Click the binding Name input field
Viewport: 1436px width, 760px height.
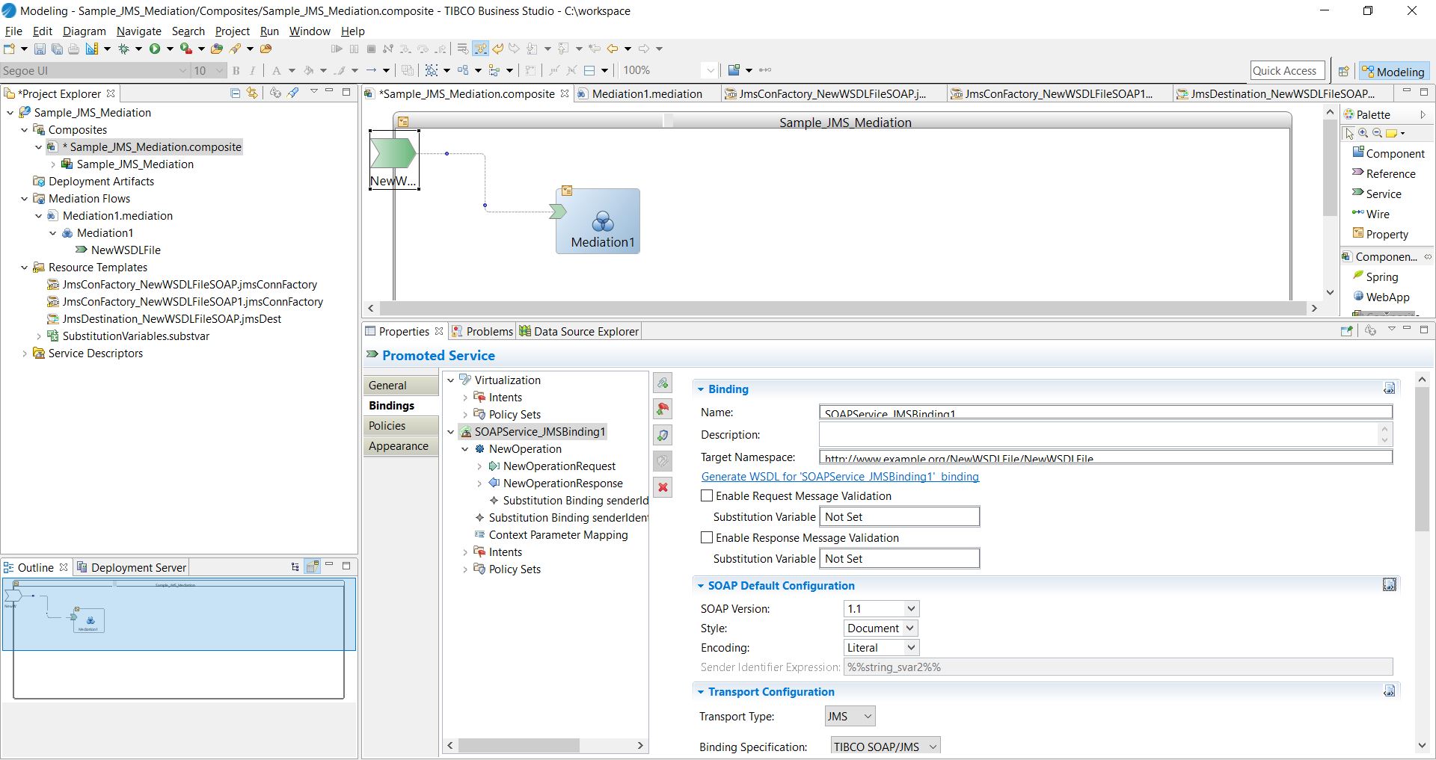pos(1105,413)
